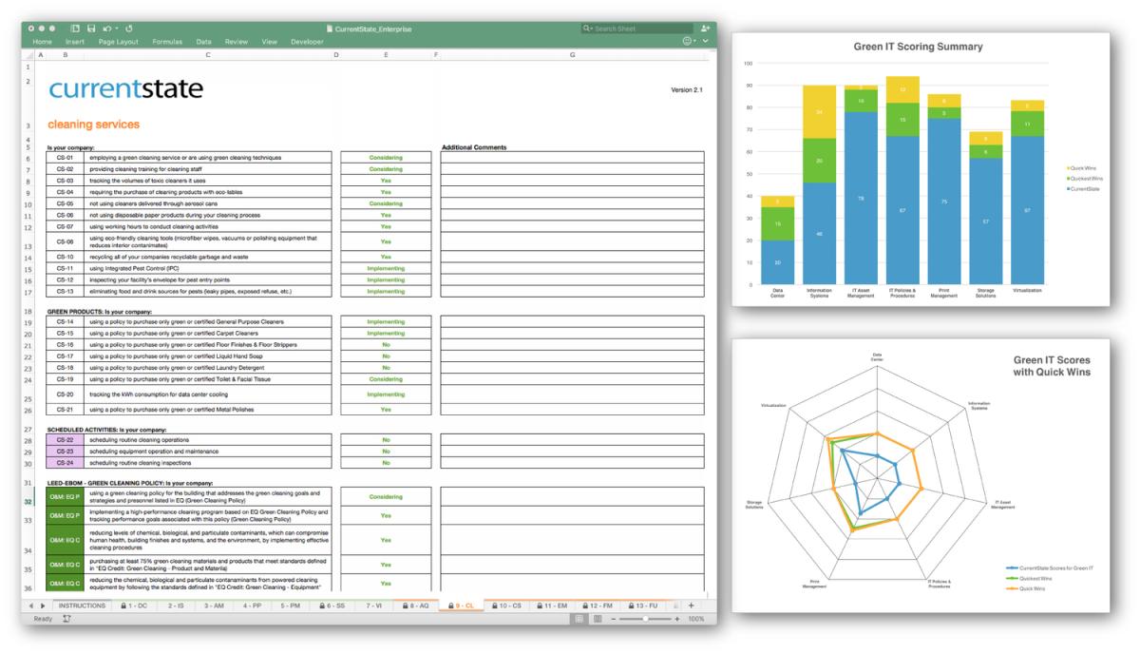This screenshot has height=654, width=1140.
Task: Click the zoom in plus button
Action: [x=676, y=619]
